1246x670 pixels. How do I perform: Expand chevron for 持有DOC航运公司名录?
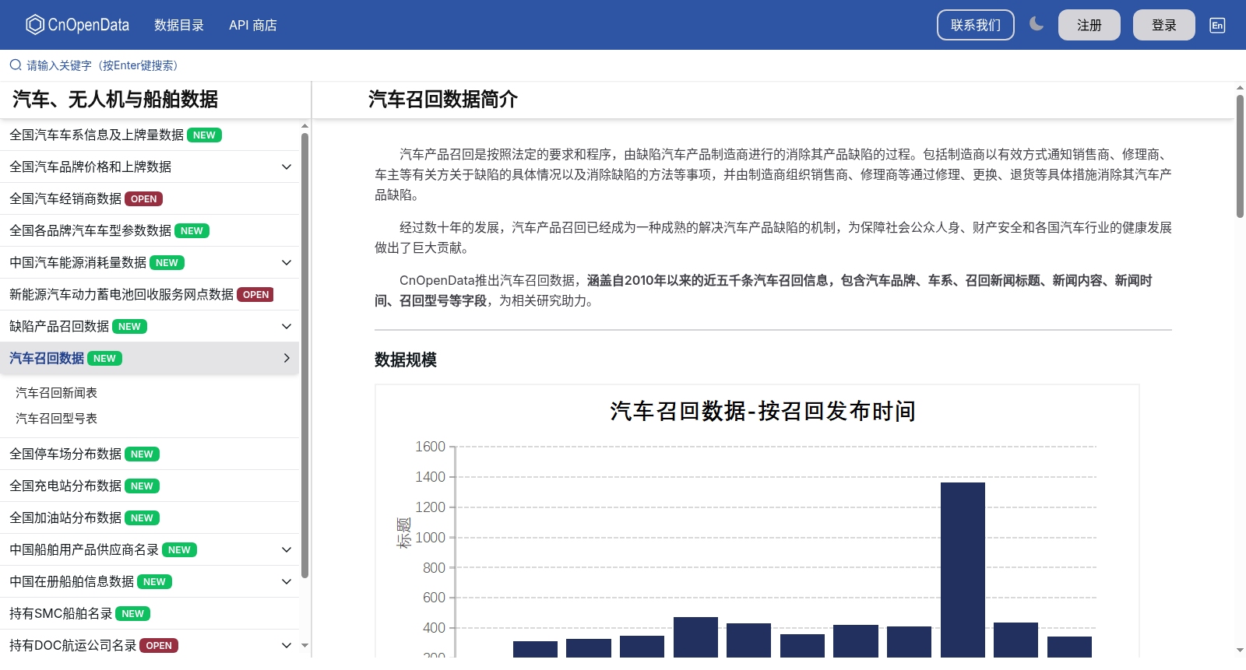[287, 645]
